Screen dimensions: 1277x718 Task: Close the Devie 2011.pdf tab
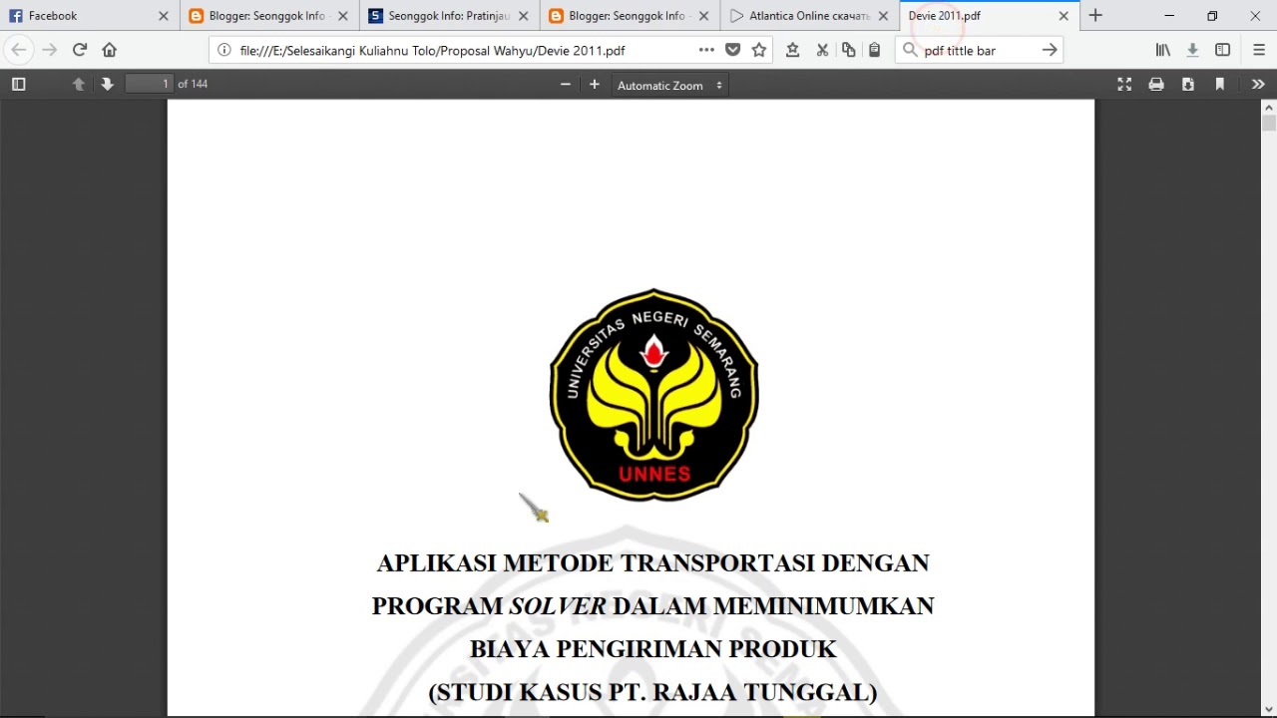tap(1064, 16)
